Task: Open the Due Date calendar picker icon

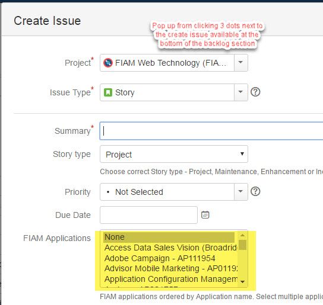Action: pos(205,215)
